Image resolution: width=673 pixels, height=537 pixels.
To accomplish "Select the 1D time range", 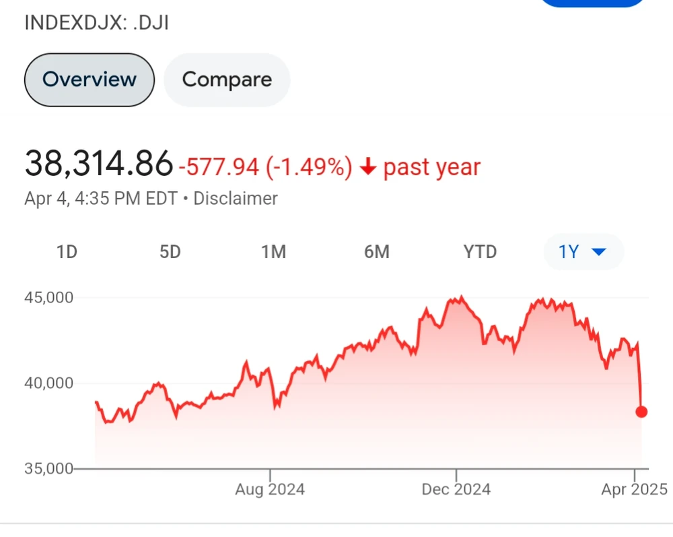I will pyautogui.click(x=67, y=252).
